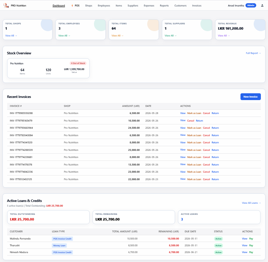Click the PRO-Nutrition logo icon
The width and height of the screenshot is (268, 262).
click(x=6, y=5)
